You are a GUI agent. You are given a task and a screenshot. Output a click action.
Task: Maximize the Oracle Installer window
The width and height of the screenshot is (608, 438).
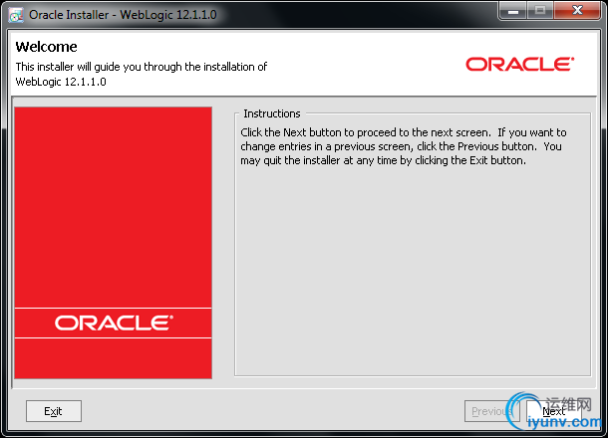tap(540, 11)
